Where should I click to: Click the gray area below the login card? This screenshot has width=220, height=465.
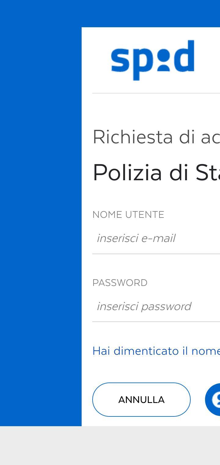tap(110, 446)
